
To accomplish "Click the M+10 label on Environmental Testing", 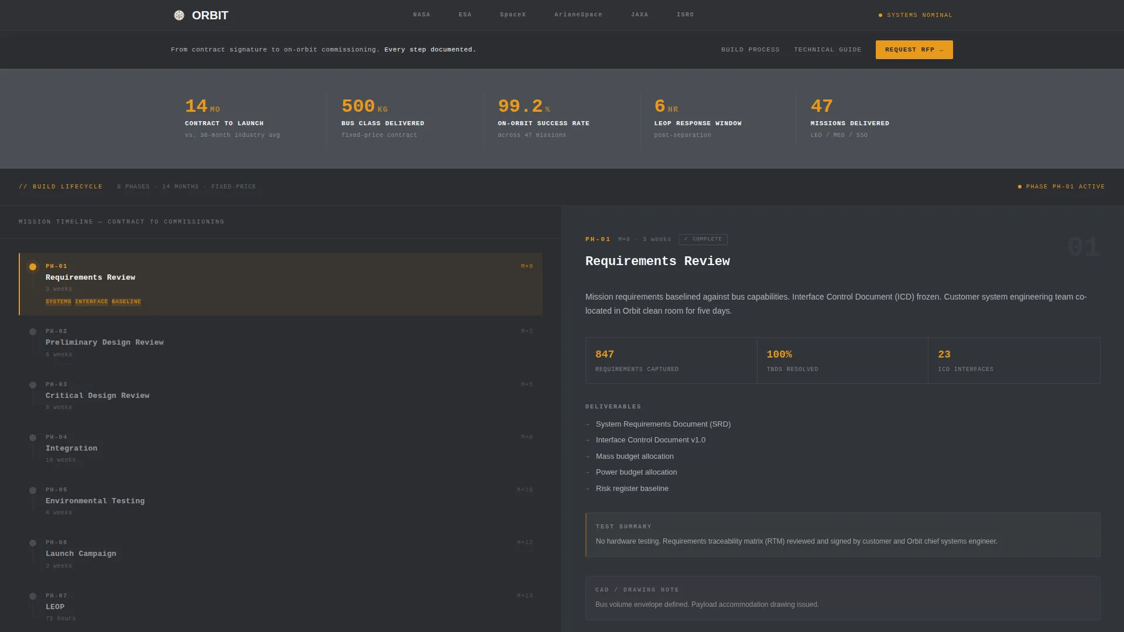I will tap(525, 490).
